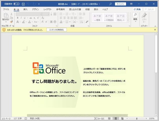
Task: Click the 貼り付け paste icon
Action: coord(6,15)
